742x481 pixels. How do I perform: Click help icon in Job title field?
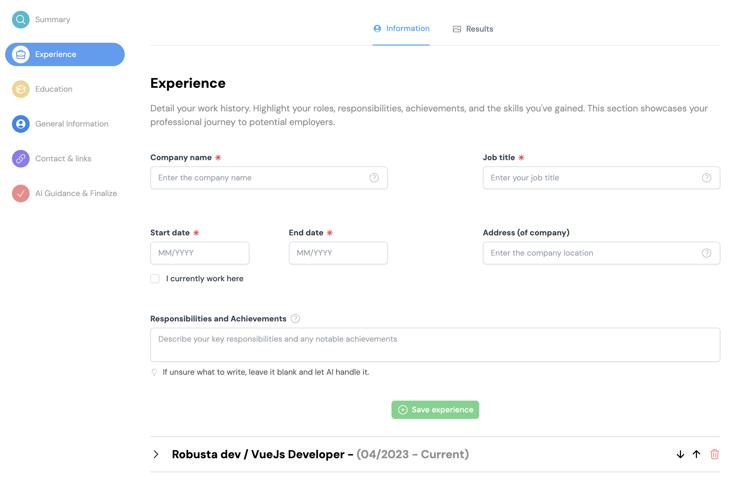[706, 178]
